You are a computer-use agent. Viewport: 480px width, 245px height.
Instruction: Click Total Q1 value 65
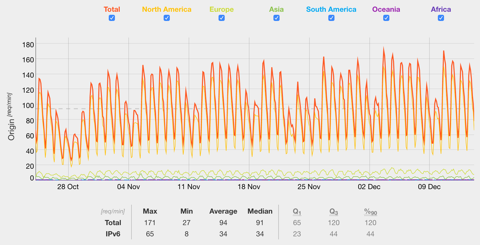point(297,223)
